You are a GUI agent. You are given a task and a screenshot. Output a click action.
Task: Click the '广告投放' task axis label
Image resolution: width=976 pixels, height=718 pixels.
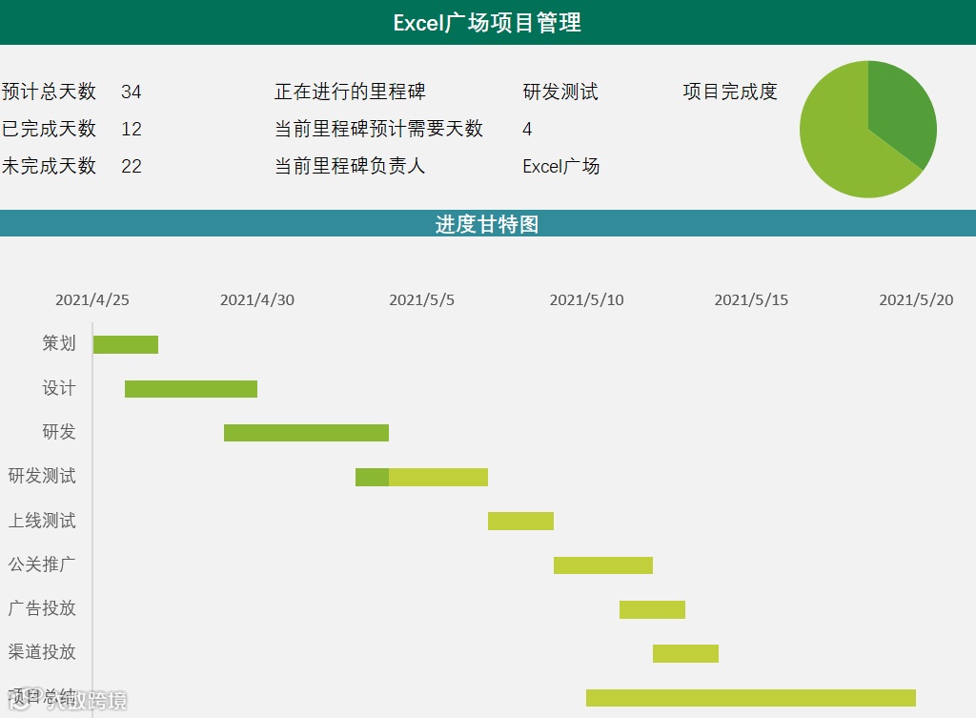(42, 608)
